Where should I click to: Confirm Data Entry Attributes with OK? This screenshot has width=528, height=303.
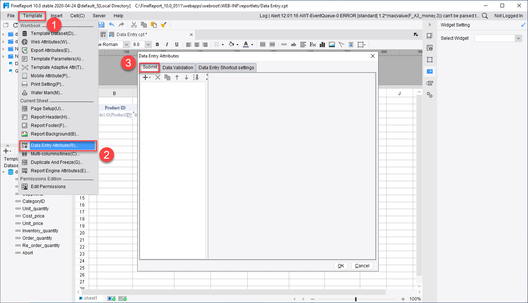340,265
